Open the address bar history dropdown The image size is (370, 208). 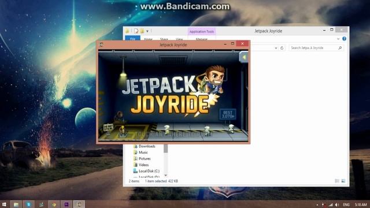point(276,48)
